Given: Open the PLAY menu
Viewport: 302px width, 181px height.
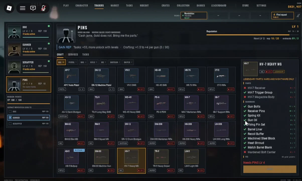Looking at the screenshot, I should [66, 6].
